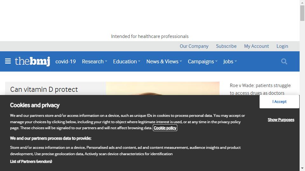Open Our Company link
The width and height of the screenshot is (305, 171).
[x=194, y=46]
